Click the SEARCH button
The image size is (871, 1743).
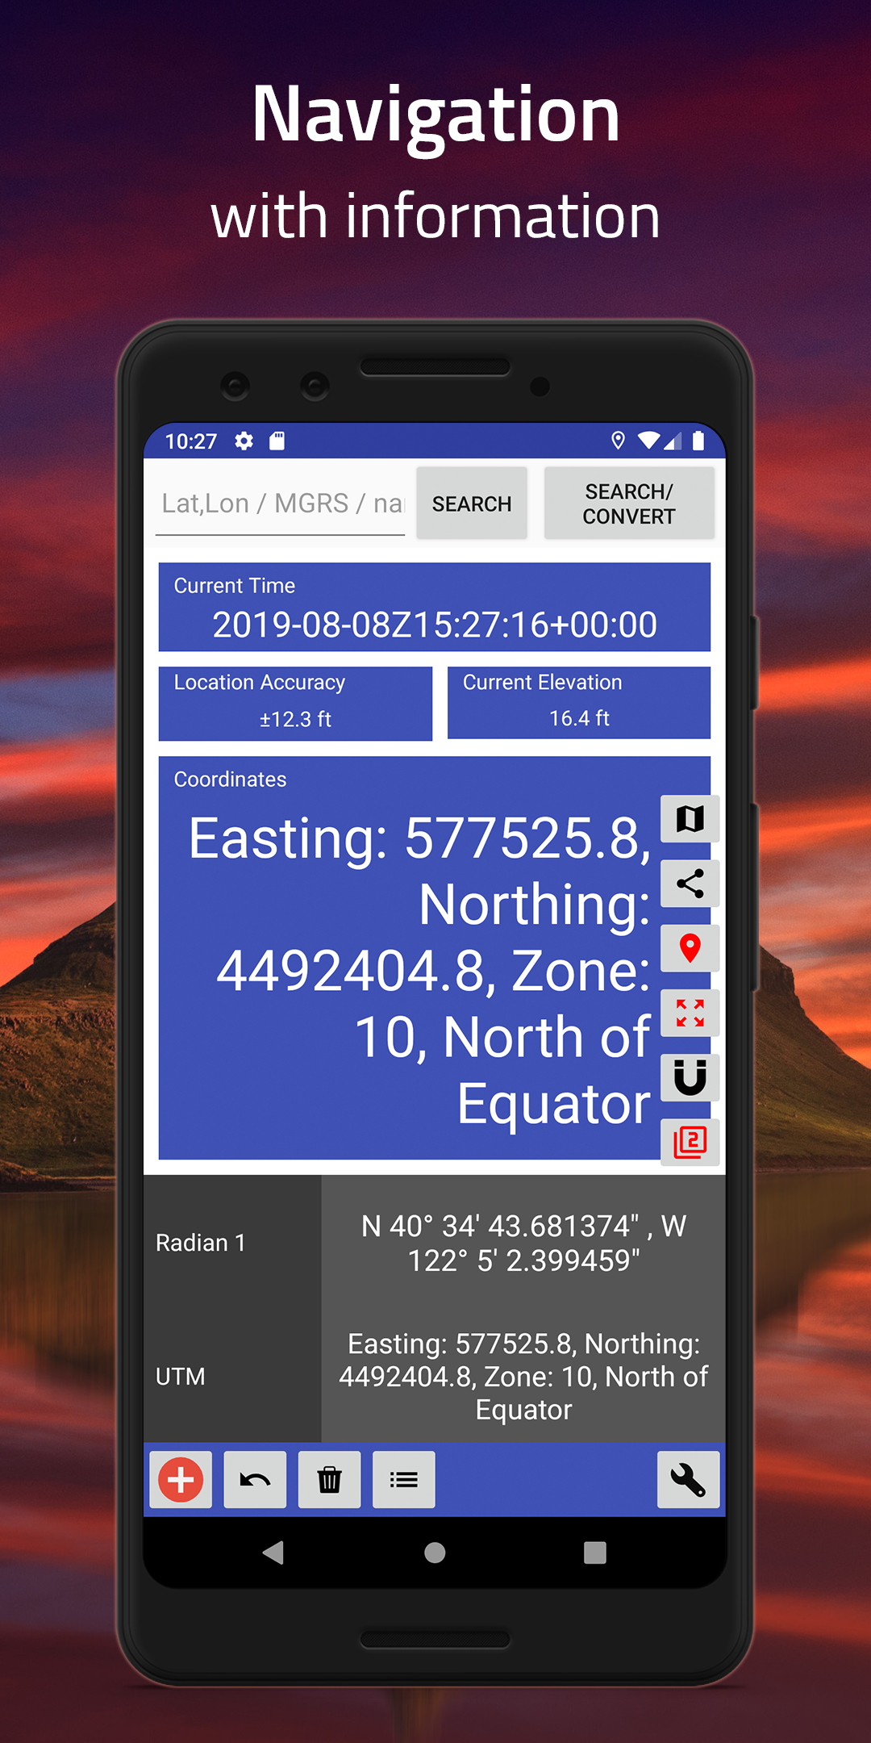click(x=472, y=504)
